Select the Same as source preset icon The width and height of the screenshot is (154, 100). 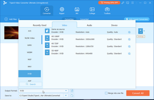[47, 31]
